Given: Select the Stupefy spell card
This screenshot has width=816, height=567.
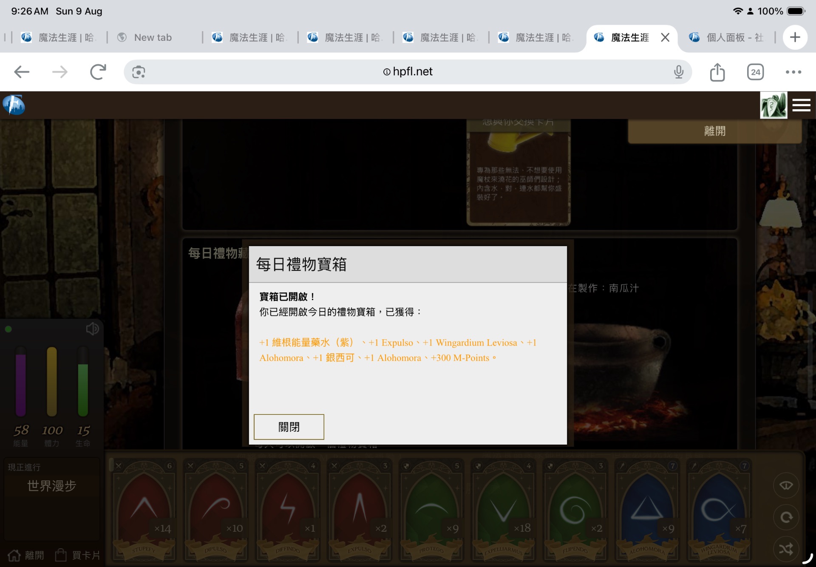Looking at the screenshot, I should tap(144, 510).
